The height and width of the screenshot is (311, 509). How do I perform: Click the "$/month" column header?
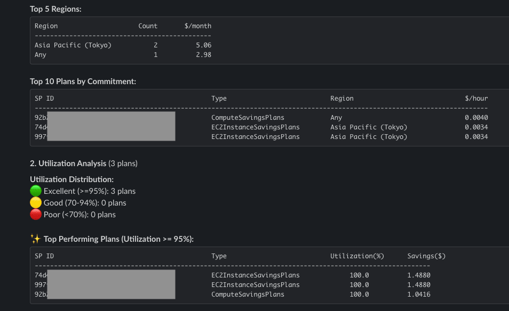click(198, 26)
